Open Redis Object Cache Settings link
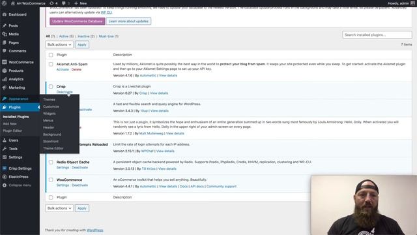 [63, 168]
